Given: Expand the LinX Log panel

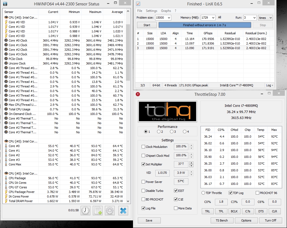Looking at the screenshot, I should [x=269, y=85].
